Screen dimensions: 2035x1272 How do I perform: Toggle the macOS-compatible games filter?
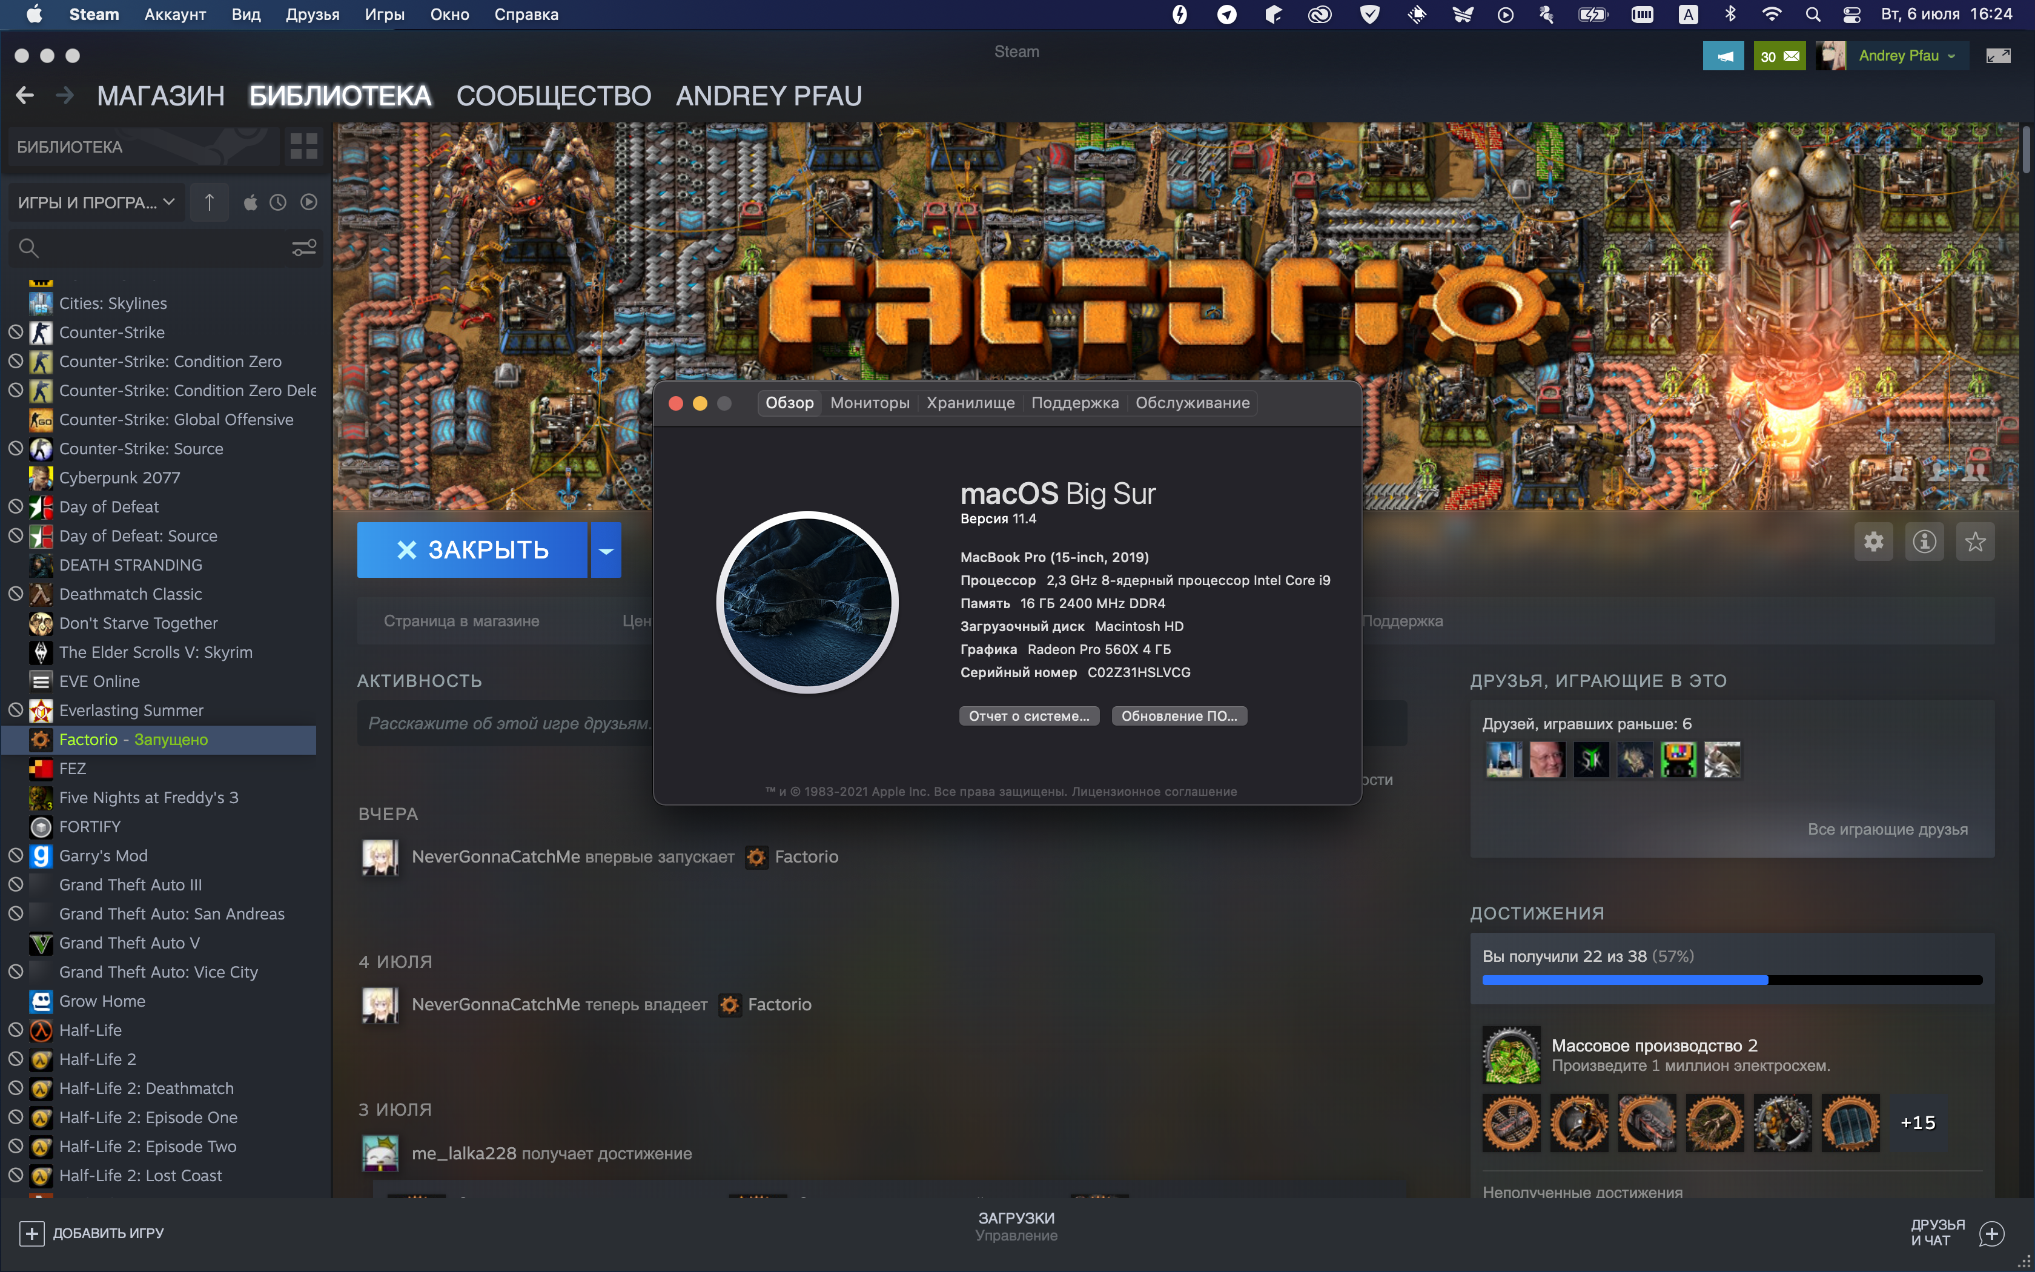(x=250, y=203)
